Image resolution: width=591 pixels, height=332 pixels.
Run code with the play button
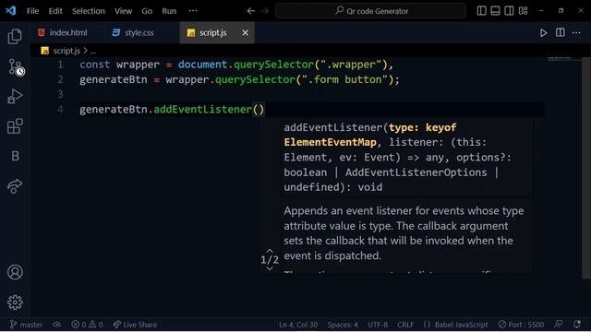click(x=543, y=33)
